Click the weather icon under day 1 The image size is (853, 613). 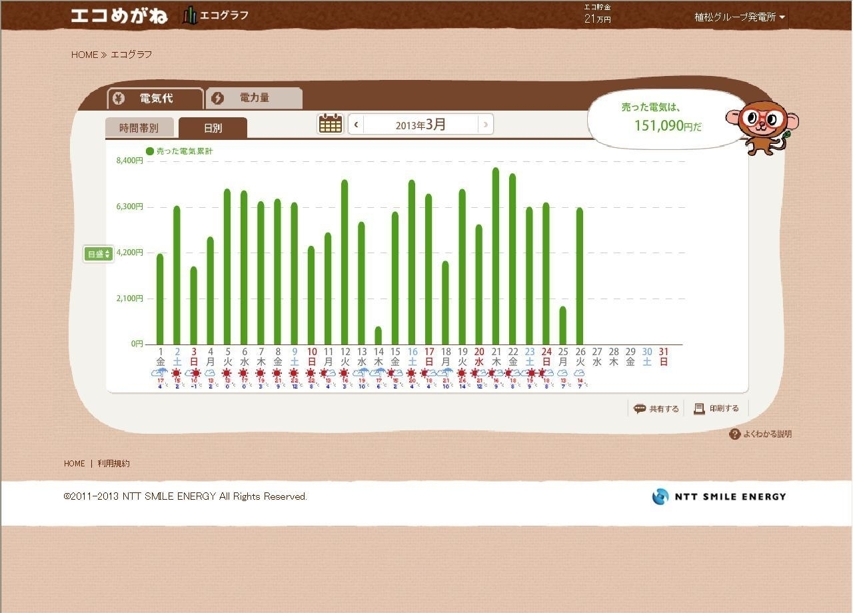pyautogui.click(x=160, y=373)
